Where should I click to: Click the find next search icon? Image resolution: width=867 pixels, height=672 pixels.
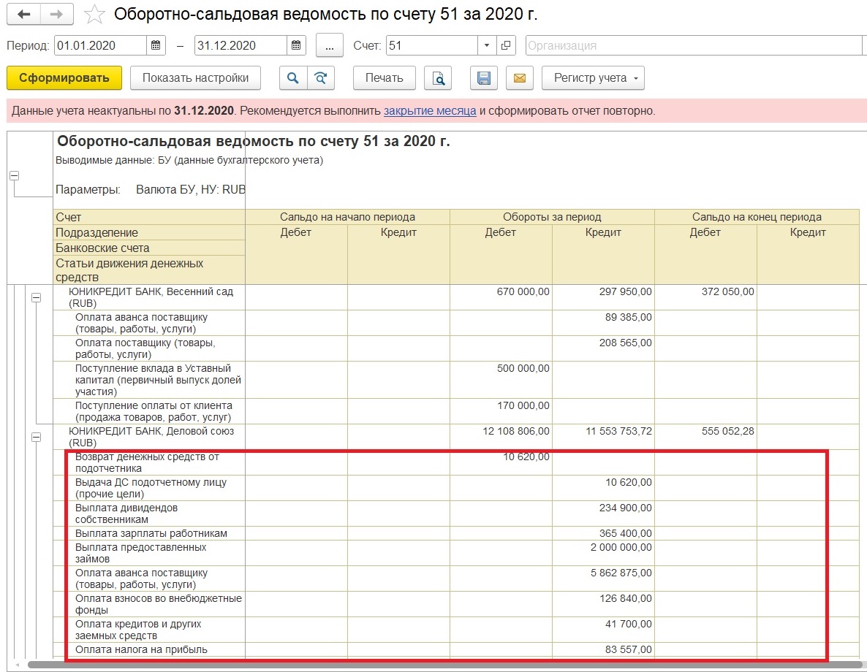click(321, 78)
